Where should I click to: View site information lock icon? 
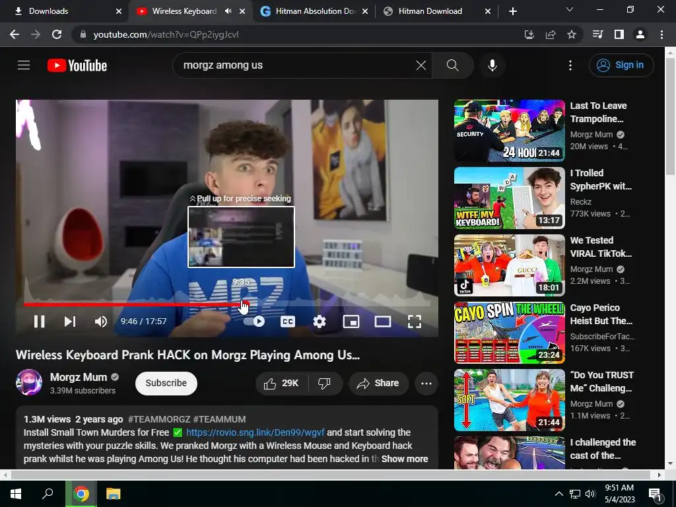point(83,34)
